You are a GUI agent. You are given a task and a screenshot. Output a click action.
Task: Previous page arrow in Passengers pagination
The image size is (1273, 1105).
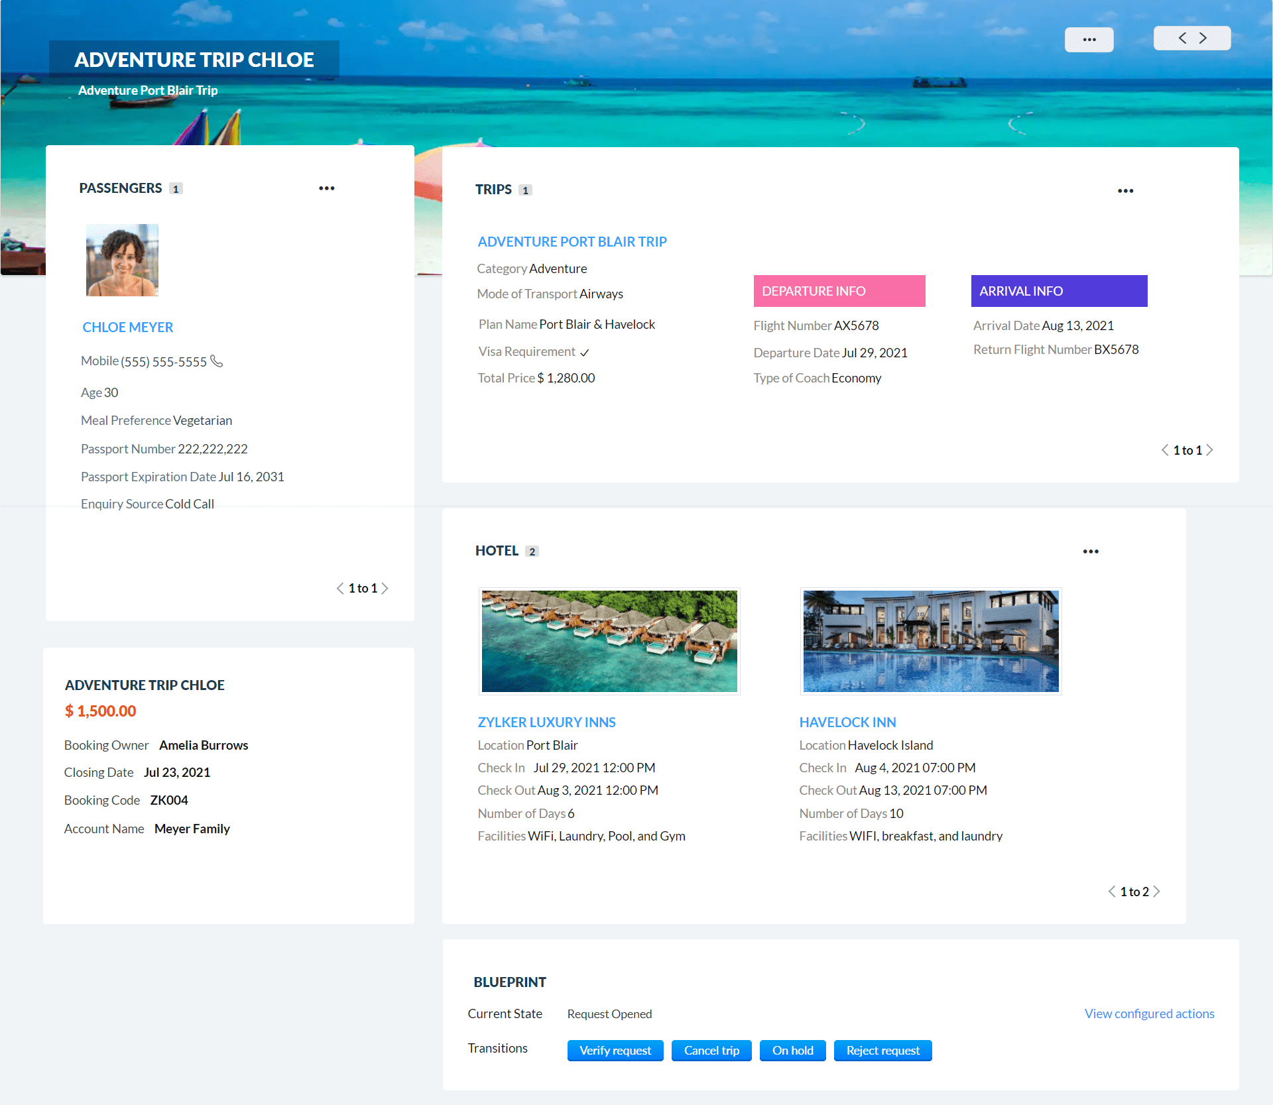(x=340, y=588)
